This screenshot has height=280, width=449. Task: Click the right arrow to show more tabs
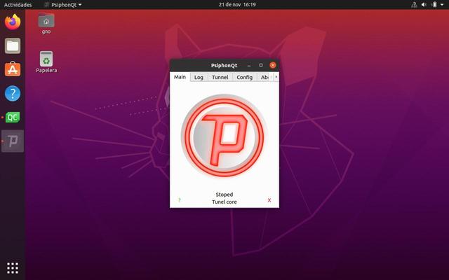276,77
